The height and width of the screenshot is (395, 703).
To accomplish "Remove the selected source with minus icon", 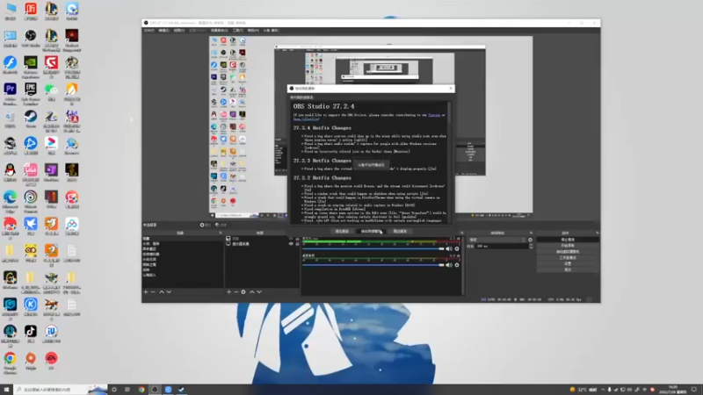I will (x=236, y=292).
